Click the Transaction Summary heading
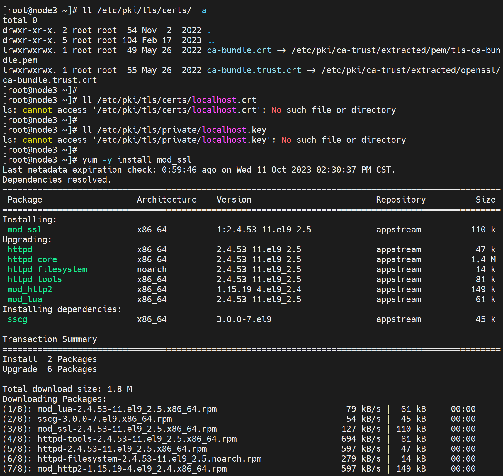The image size is (503, 476). tap(50, 339)
